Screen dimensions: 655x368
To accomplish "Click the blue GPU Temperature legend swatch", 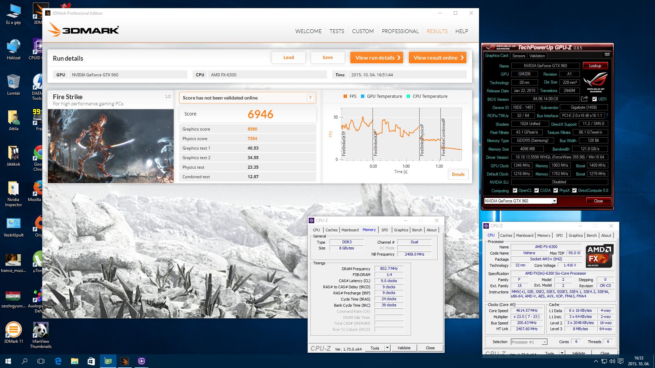I will click(363, 96).
